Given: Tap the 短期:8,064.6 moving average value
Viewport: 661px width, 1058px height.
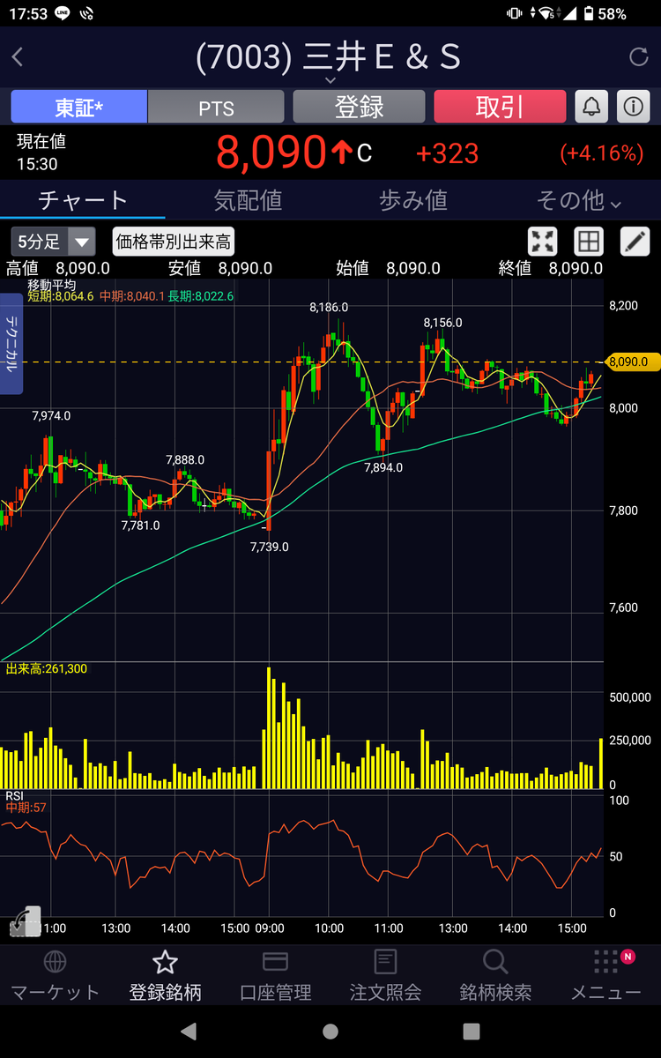Looking at the screenshot, I should [x=62, y=296].
